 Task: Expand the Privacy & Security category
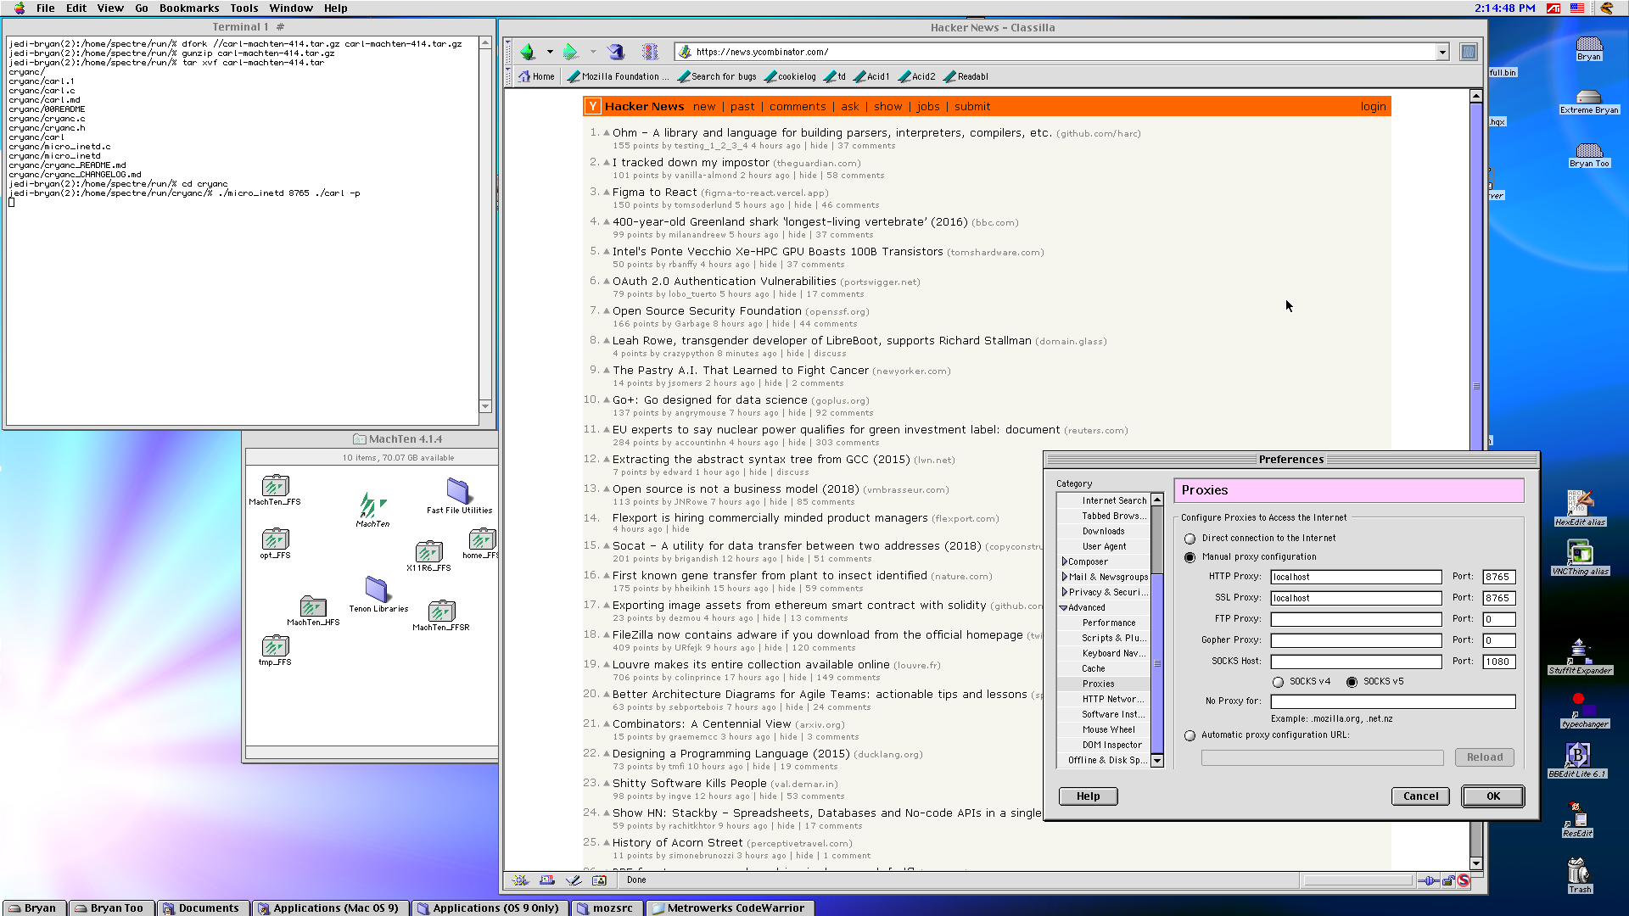coord(1064,592)
